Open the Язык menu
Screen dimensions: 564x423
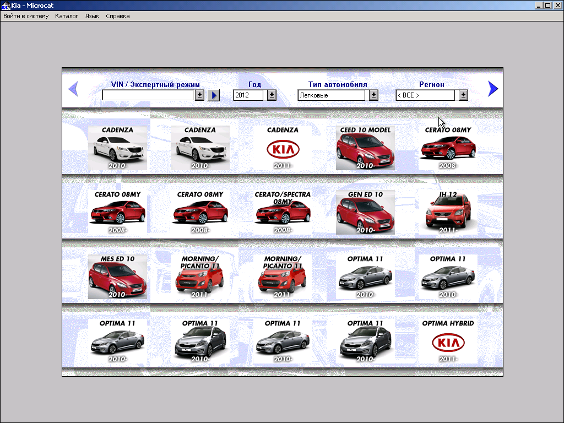coord(92,16)
